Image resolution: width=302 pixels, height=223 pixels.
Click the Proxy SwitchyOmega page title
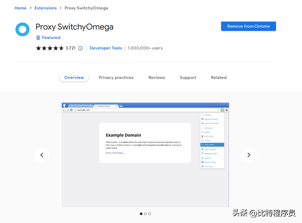coord(75,27)
